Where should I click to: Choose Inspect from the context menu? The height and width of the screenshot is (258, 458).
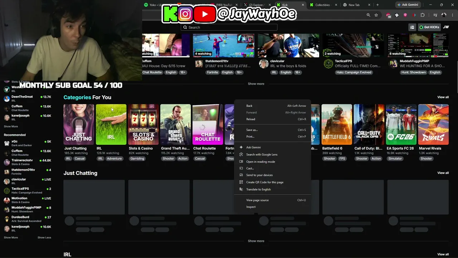(273, 207)
